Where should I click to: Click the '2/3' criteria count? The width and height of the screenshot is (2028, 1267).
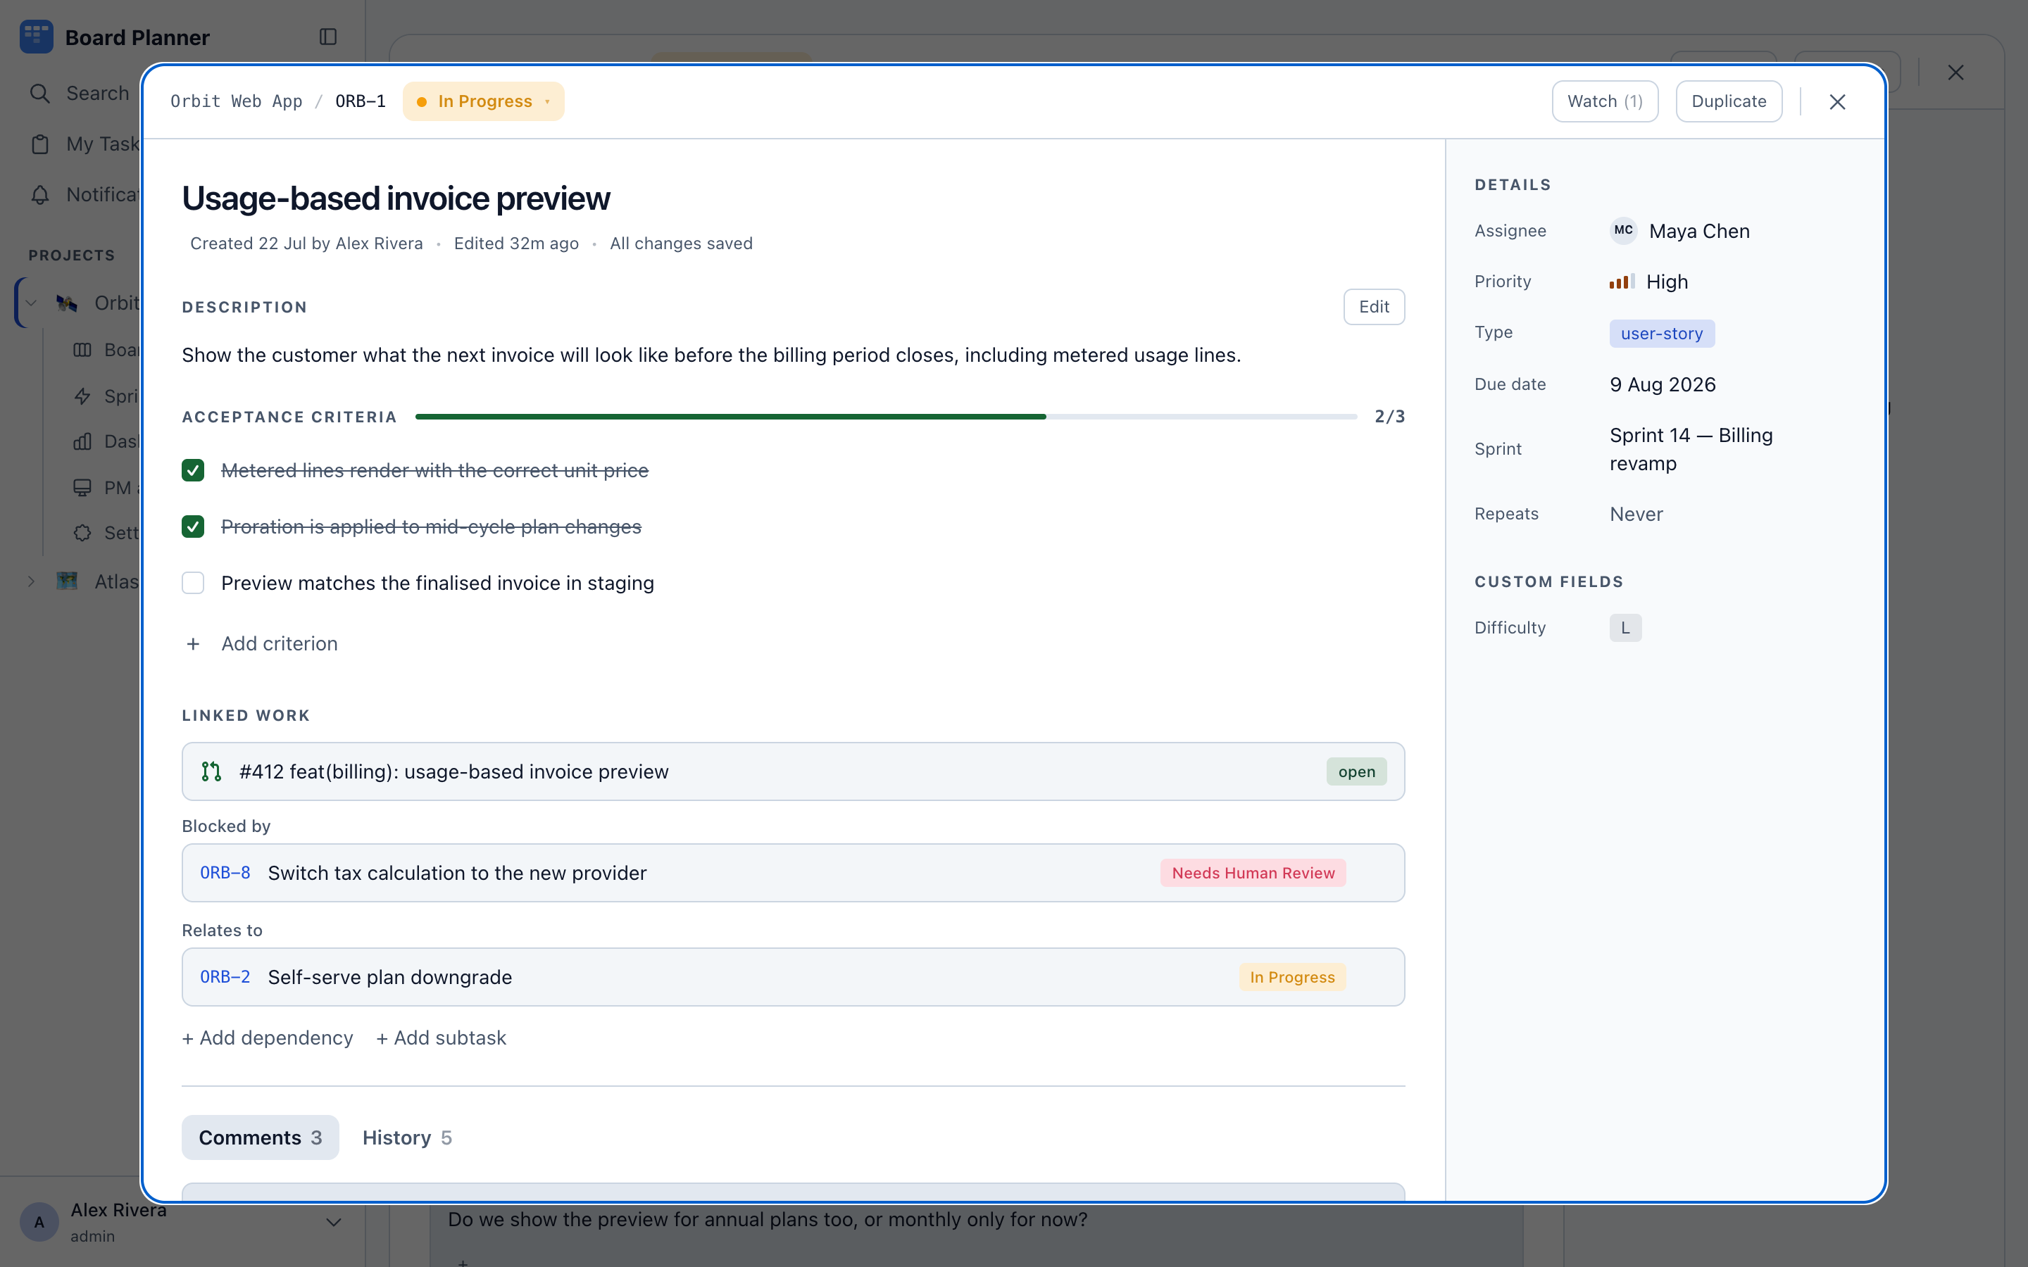[1389, 417]
